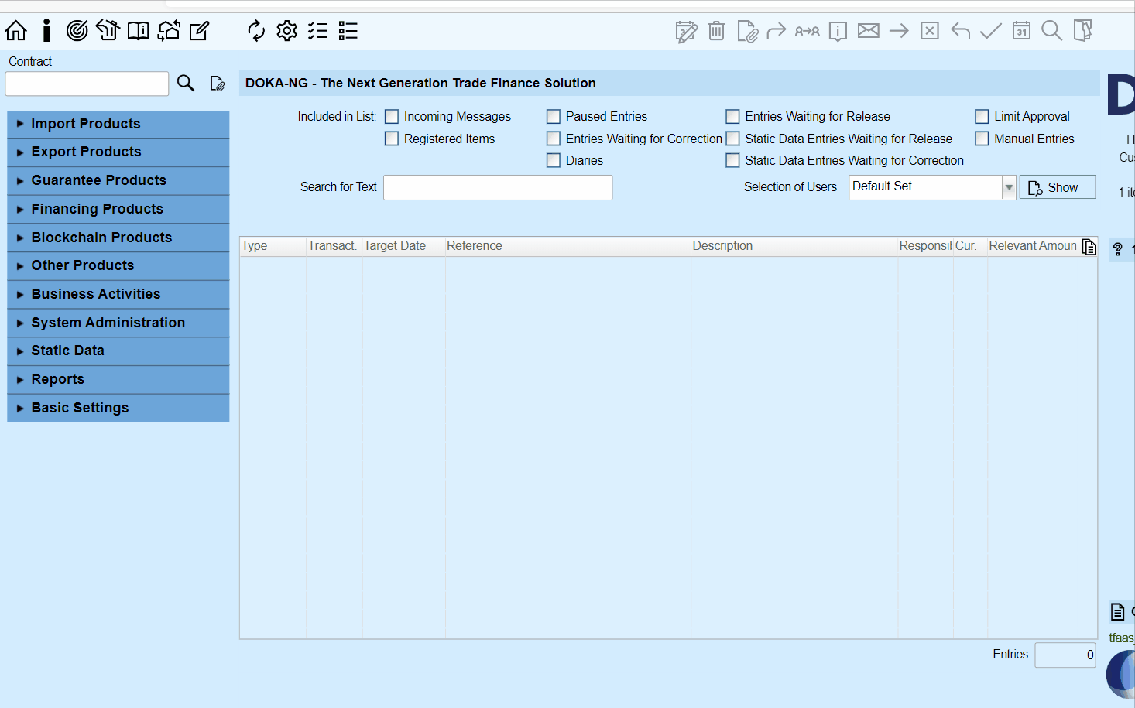Expand Static Data menu
The image size is (1135, 708).
coord(118,351)
